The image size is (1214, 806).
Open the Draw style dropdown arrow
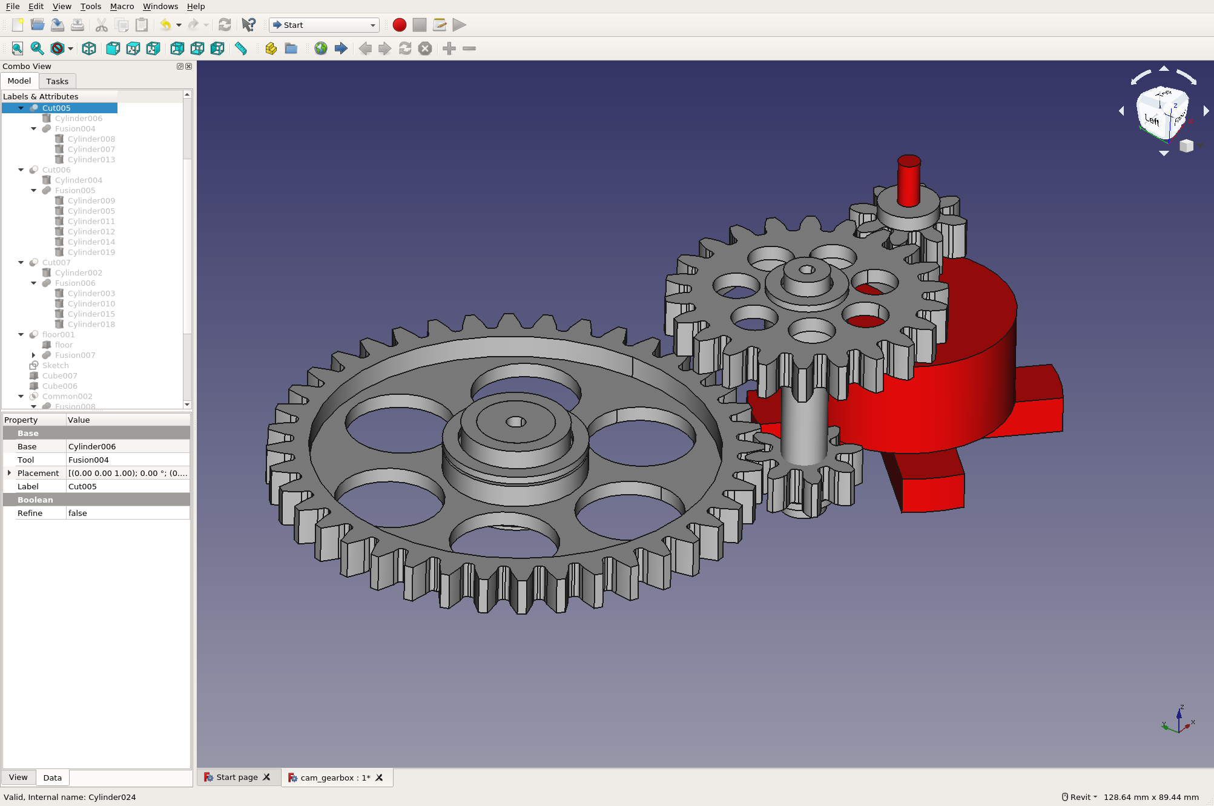[x=71, y=48]
